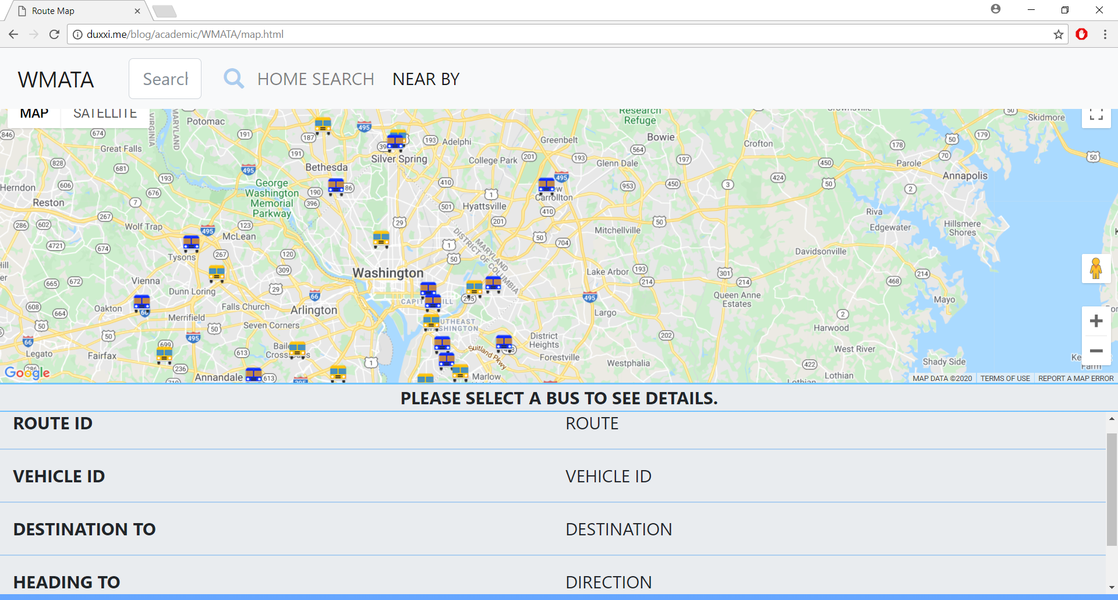Click the bus icon near Bethesda
Screen dimensions: 1118x600
[336, 186]
